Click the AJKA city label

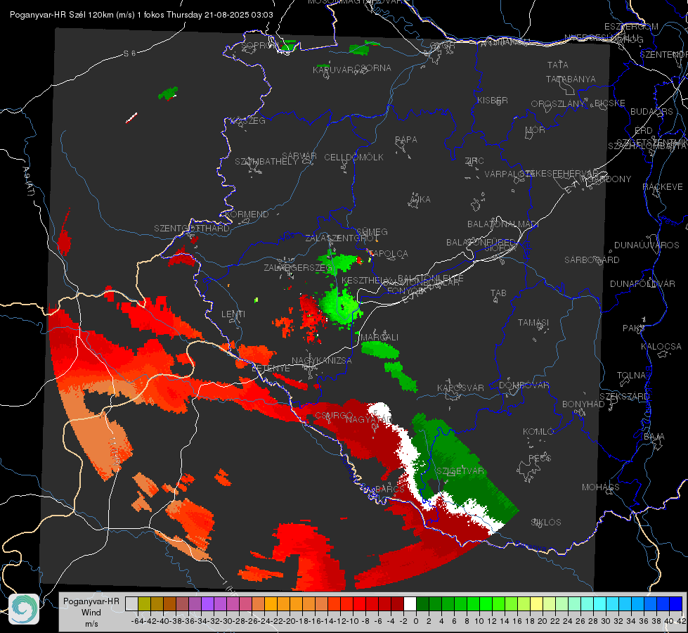[x=420, y=199]
